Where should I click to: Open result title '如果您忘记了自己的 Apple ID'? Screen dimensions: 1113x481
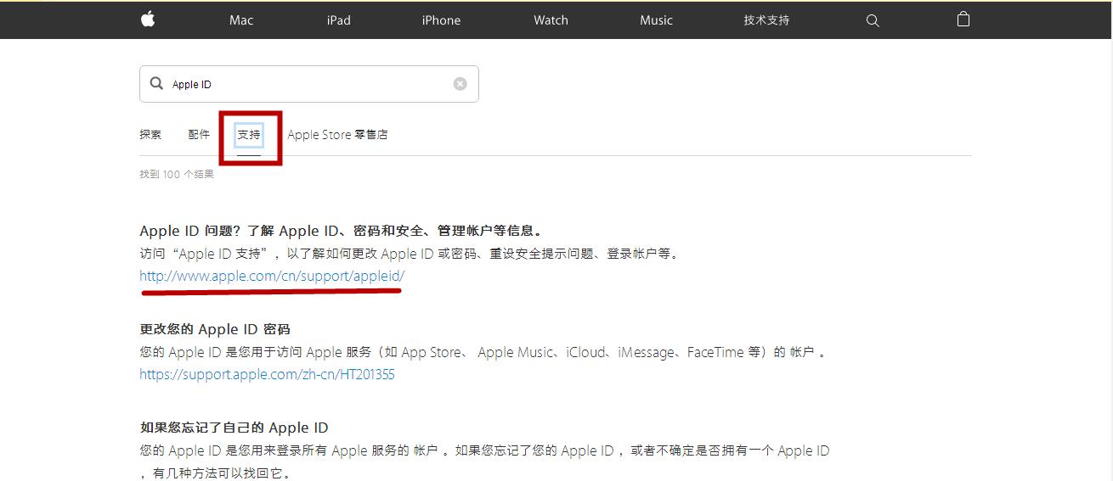click(x=234, y=428)
